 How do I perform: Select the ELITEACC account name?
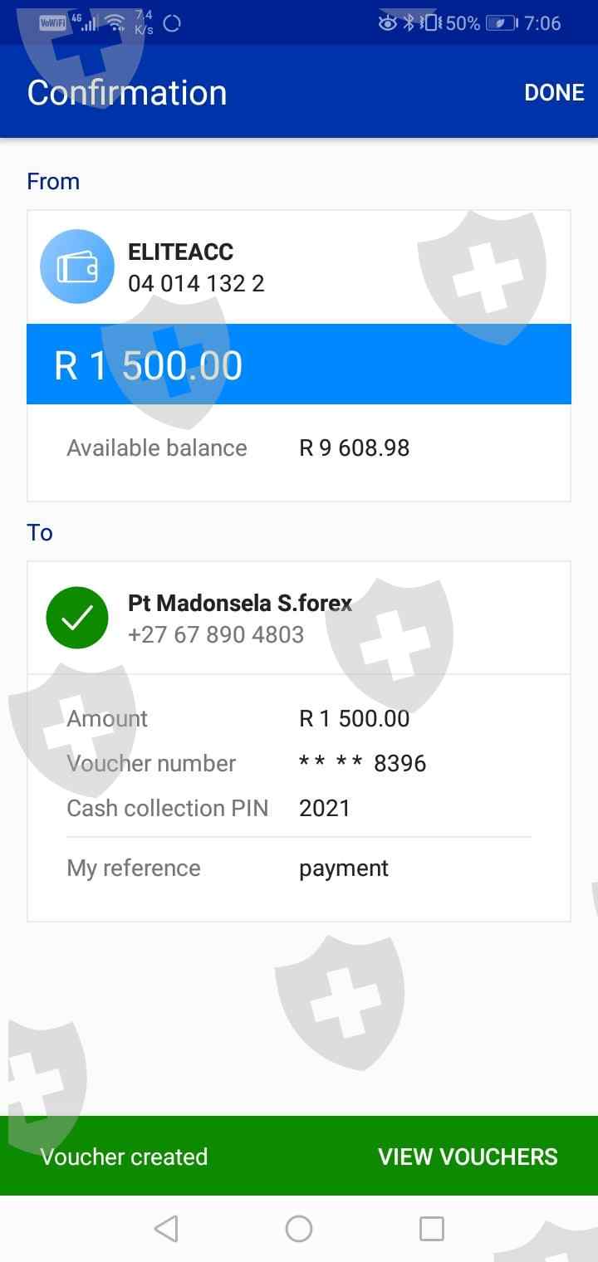[x=180, y=252]
